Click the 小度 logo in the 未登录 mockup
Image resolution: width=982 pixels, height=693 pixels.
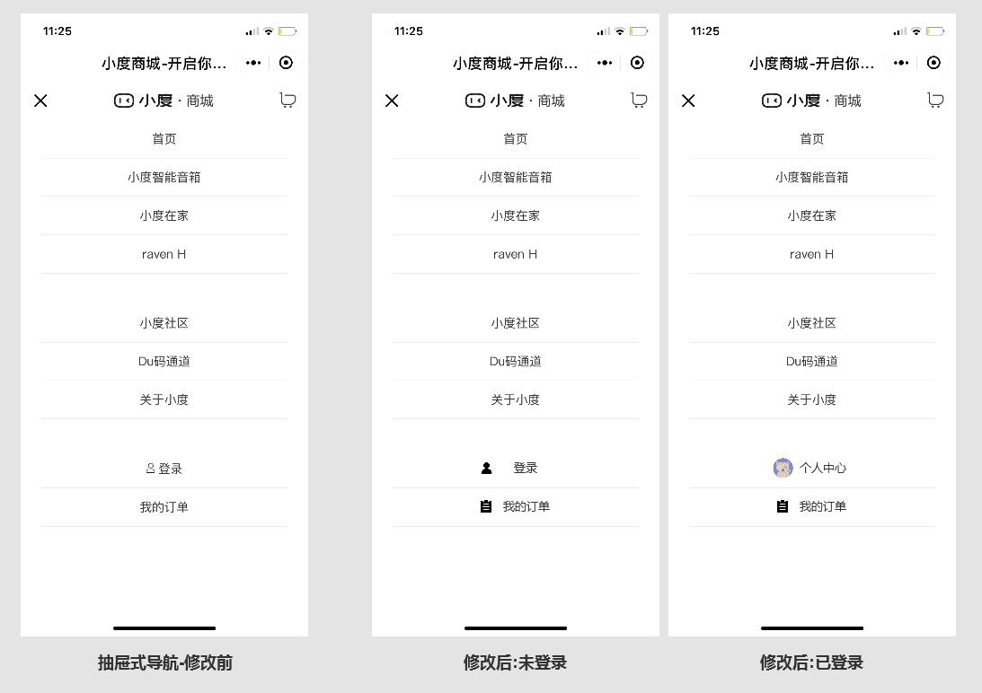tap(495, 101)
